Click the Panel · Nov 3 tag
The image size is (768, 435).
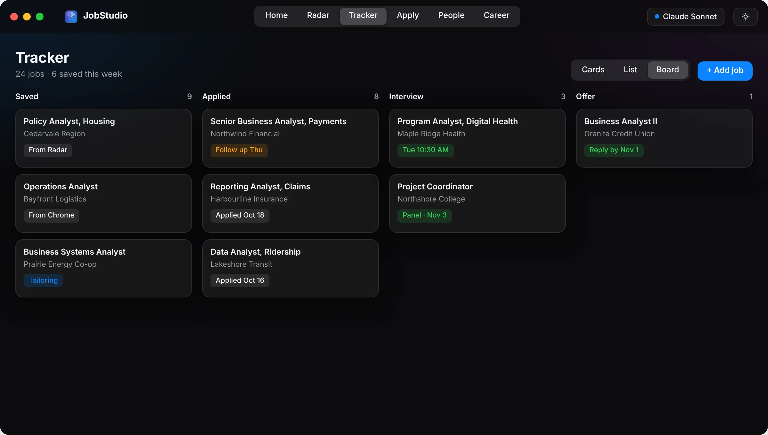coord(425,216)
